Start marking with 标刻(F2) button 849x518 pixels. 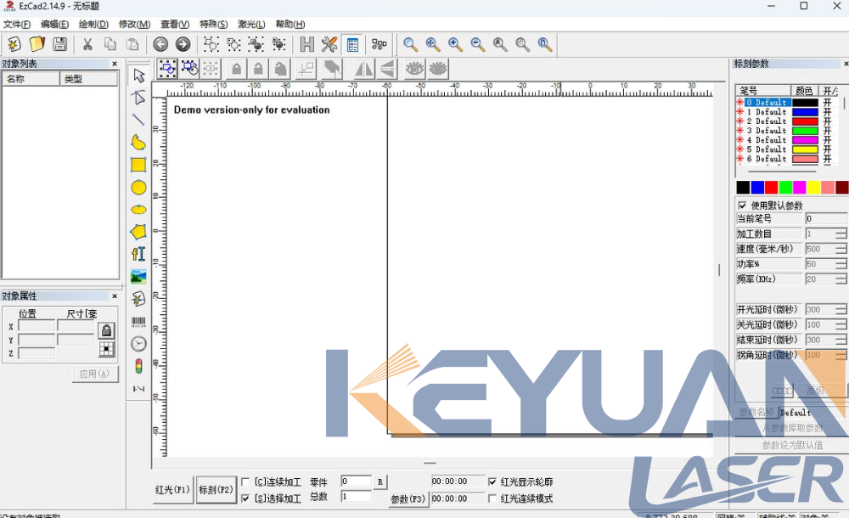216,489
